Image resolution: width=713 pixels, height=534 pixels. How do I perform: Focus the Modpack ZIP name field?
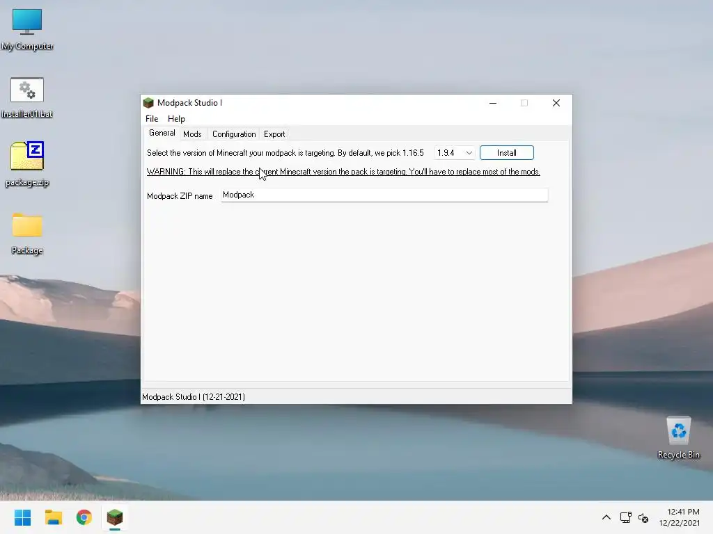384,195
